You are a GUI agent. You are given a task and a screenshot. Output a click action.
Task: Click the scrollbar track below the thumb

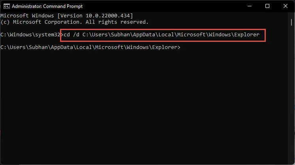[x=291, y=94]
